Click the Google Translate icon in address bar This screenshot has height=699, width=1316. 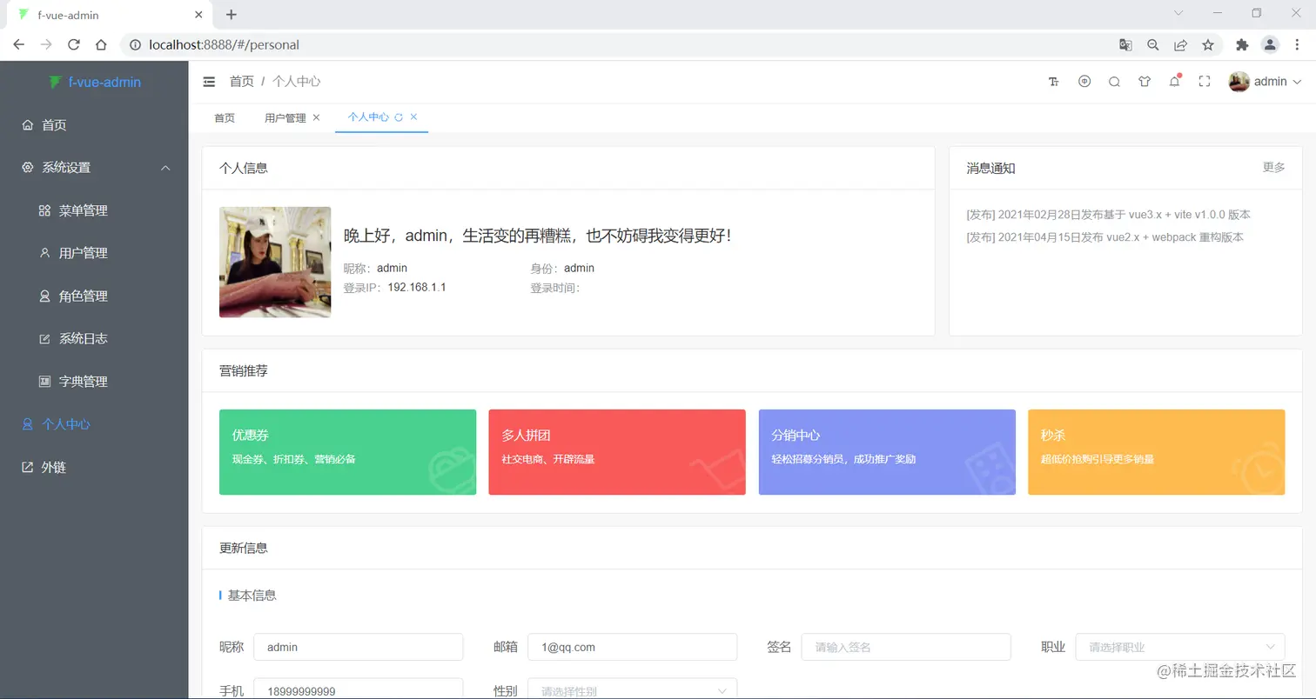[x=1125, y=44]
